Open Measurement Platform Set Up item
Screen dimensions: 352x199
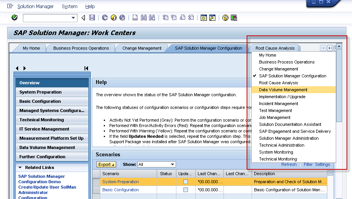point(52,138)
